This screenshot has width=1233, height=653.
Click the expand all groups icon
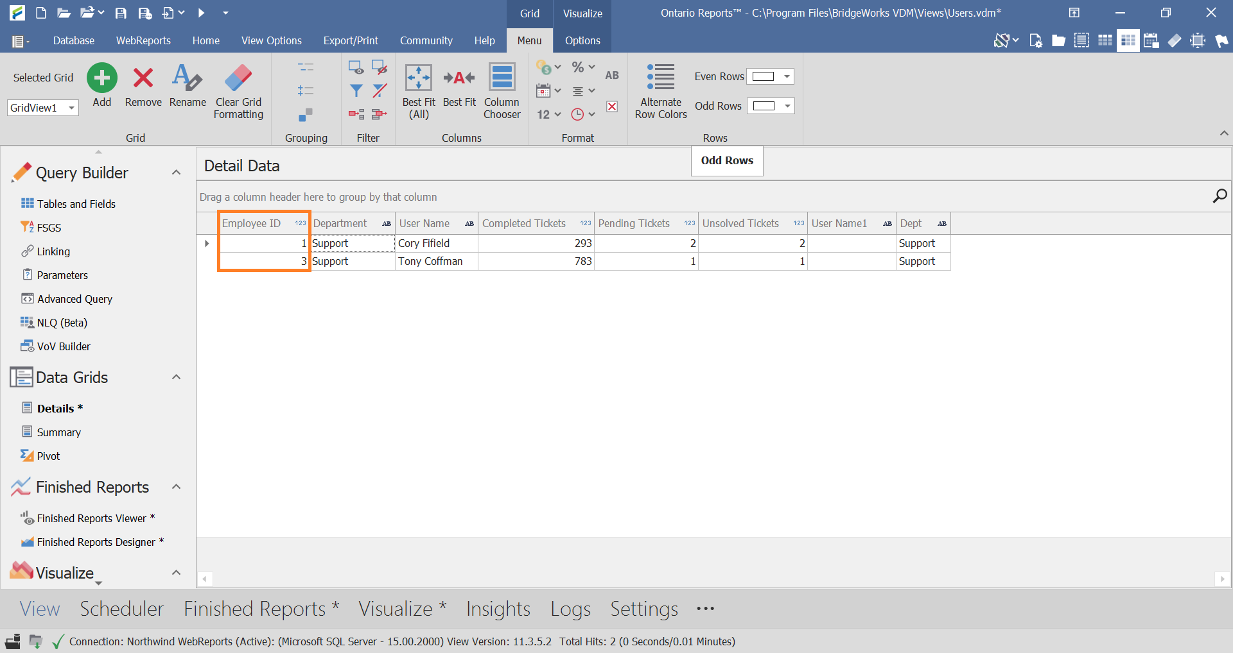pos(306,90)
